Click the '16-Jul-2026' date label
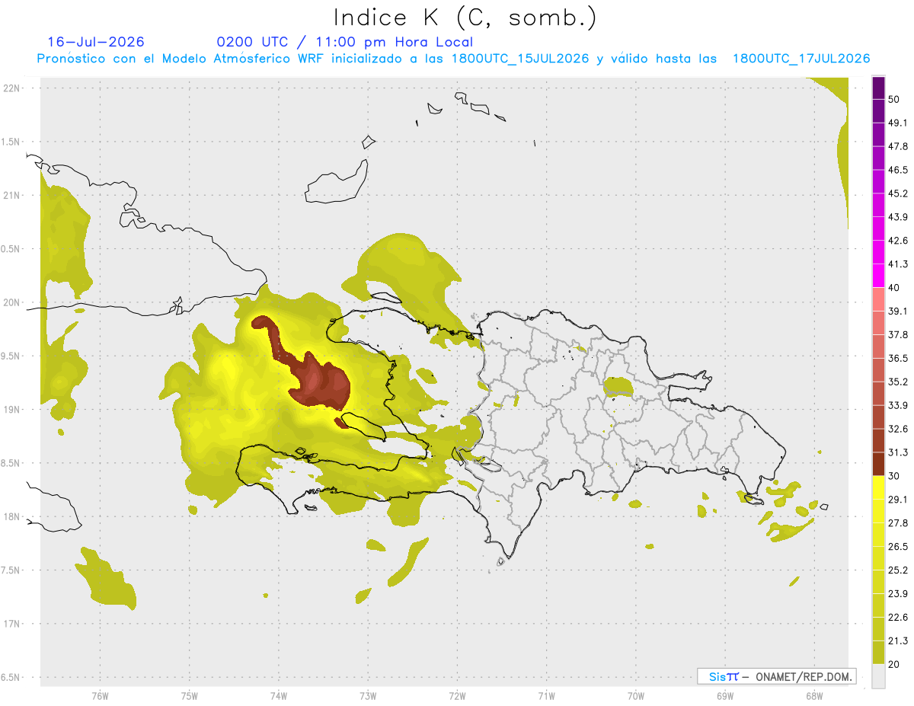The height and width of the screenshot is (706, 914). [96, 42]
